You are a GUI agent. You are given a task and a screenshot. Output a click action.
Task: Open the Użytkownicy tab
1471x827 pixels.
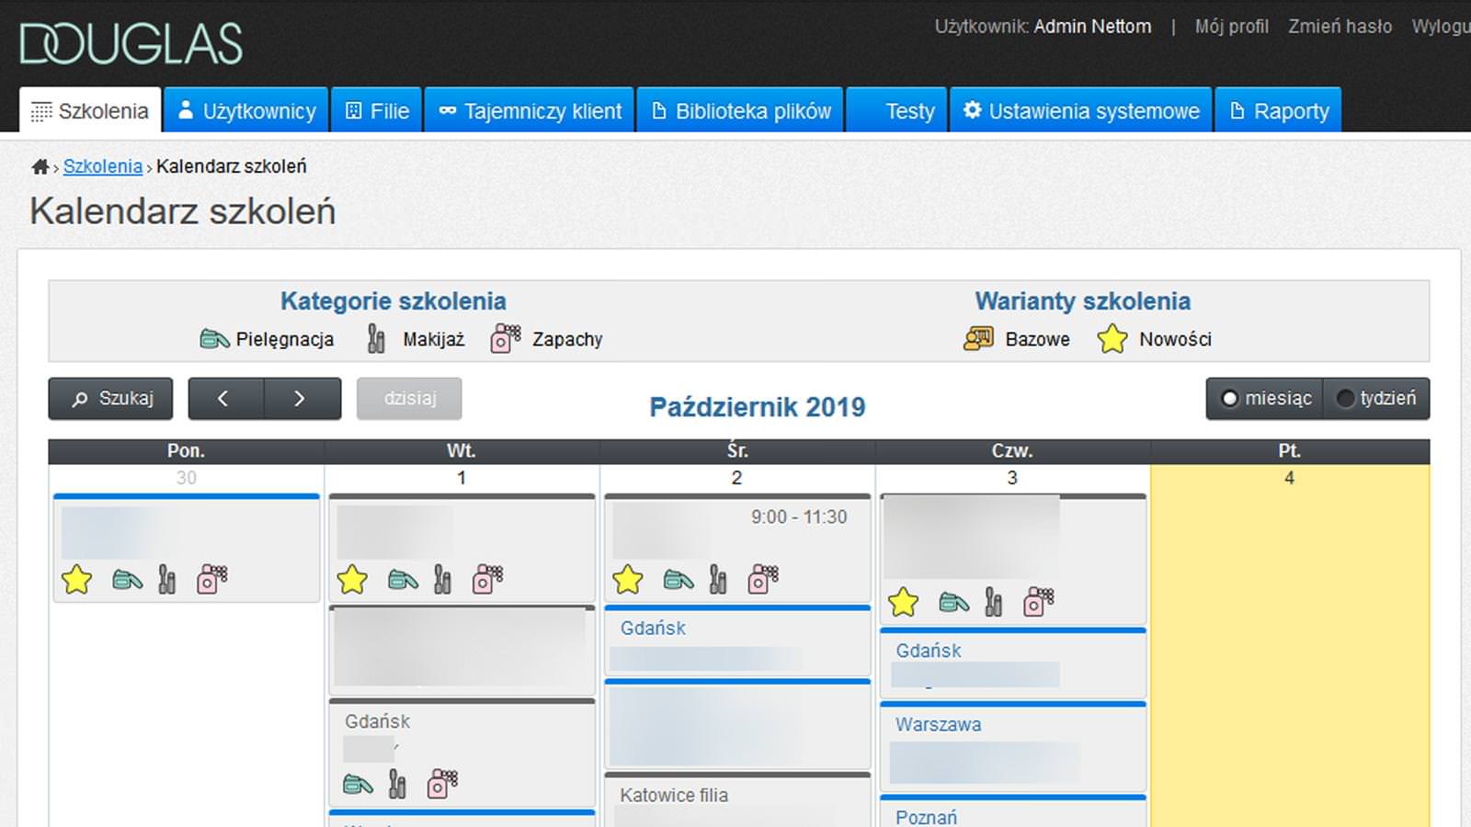(246, 111)
